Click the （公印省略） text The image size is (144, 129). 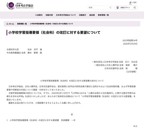point(131,72)
